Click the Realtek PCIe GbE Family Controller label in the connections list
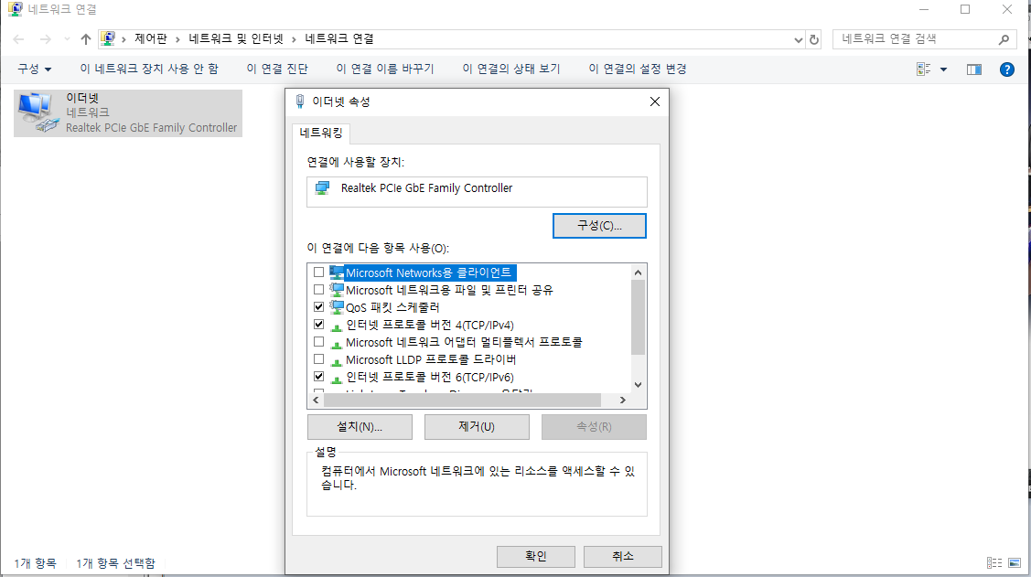 (x=151, y=127)
